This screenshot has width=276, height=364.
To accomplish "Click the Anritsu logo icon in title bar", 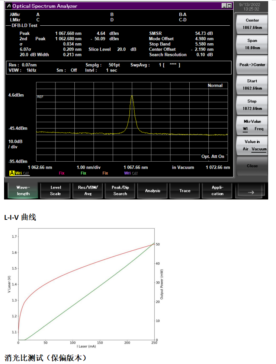I will 9,6.
